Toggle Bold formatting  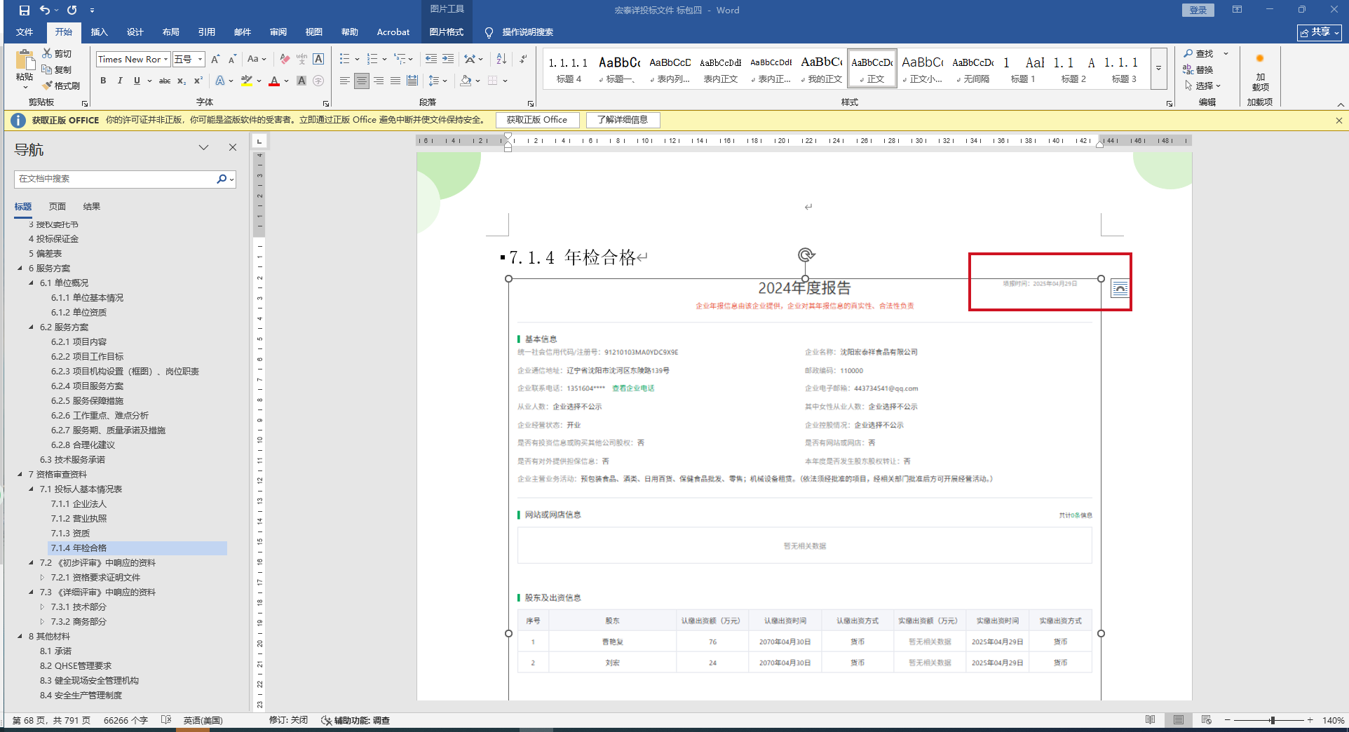point(103,81)
